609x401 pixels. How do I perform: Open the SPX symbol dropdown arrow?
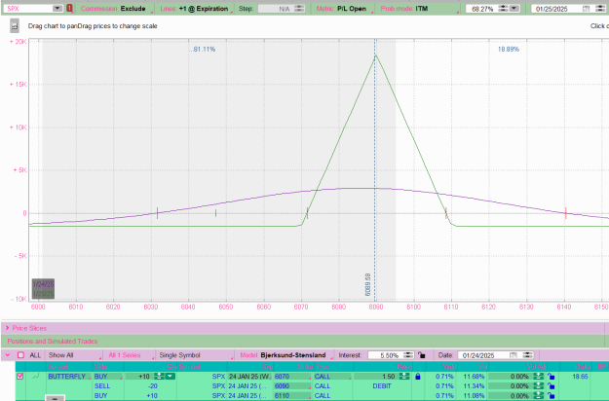[57, 8]
